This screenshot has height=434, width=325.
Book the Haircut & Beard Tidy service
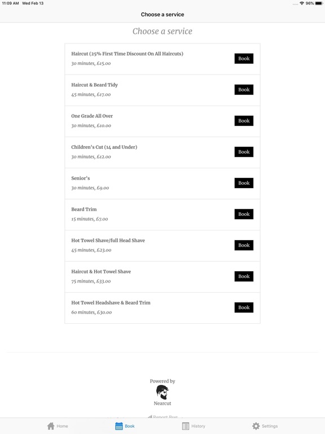pyautogui.click(x=244, y=90)
